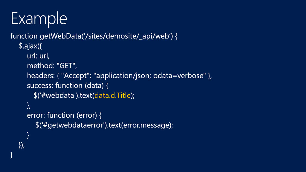Click the "url: url," line
306x172 pixels.
pyautogui.click(x=38, y=56)
